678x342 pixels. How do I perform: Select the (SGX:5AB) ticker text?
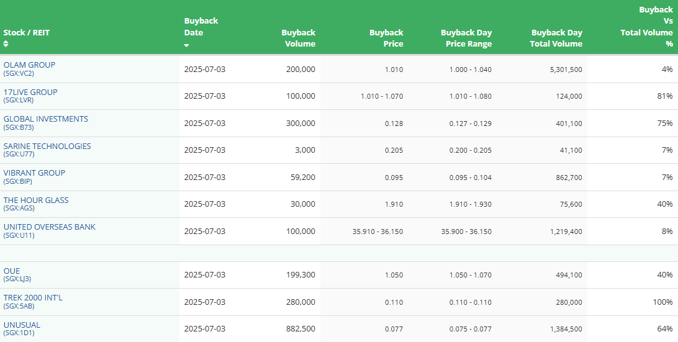click(x=19, y=307)
